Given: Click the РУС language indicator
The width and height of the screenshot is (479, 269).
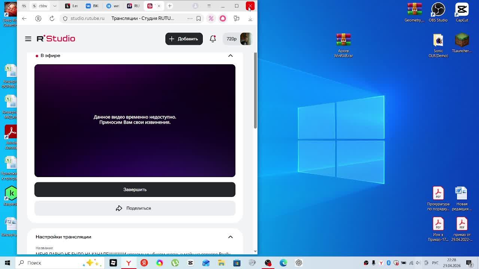Looking at the screenshot, I should 435,263.
